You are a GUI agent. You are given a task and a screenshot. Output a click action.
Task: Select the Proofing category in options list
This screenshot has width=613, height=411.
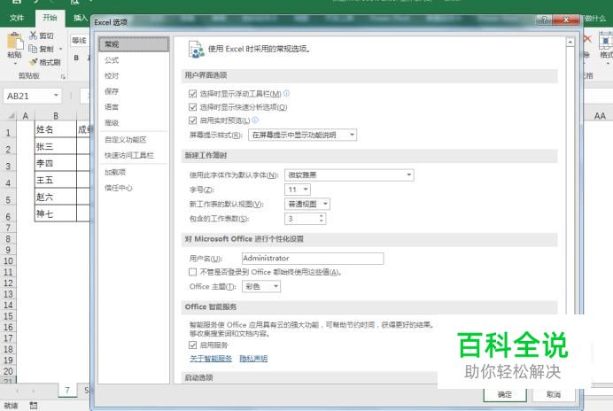point(134,76)
